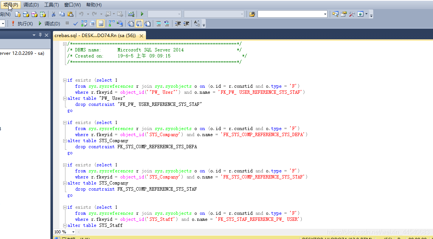Collapse the first 'if exists' block for PW_ User
Viewport: 433px width, 239px height.
[65, 80]
